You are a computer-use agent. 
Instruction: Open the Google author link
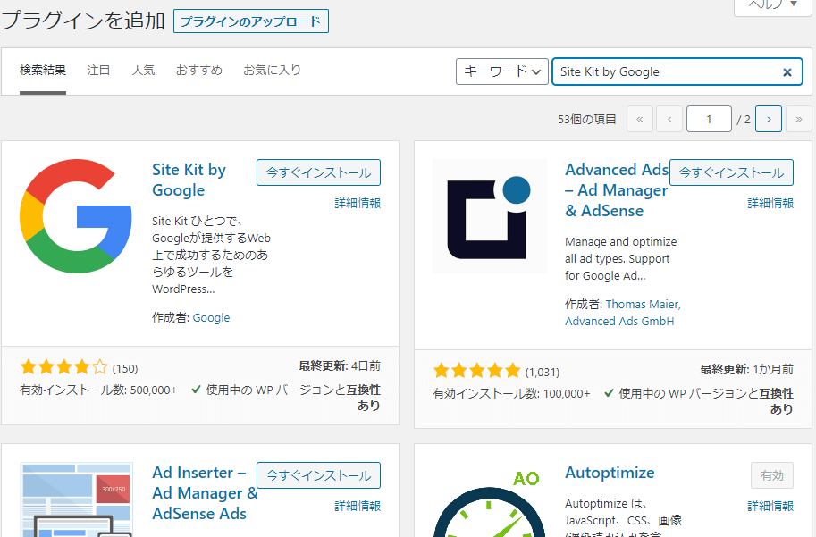[211, 317]
